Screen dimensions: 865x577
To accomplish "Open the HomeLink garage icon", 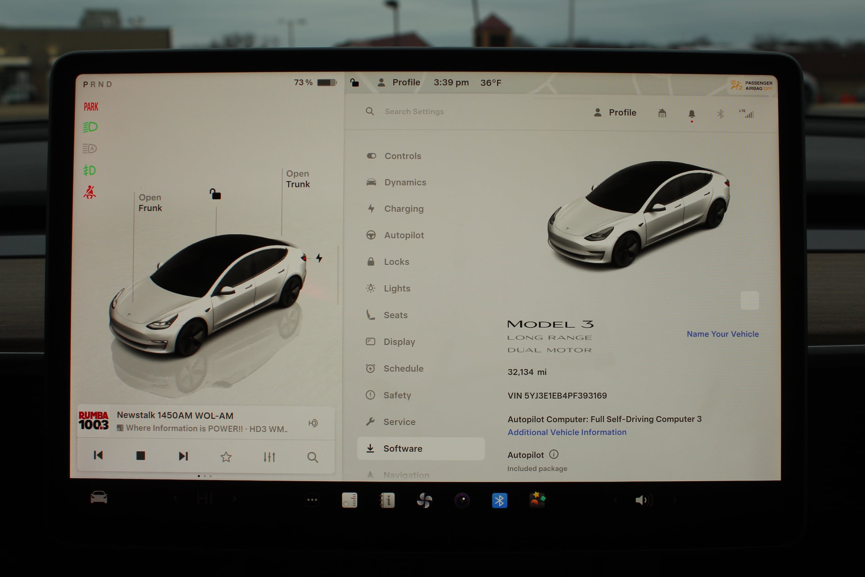I will (662, 113).
